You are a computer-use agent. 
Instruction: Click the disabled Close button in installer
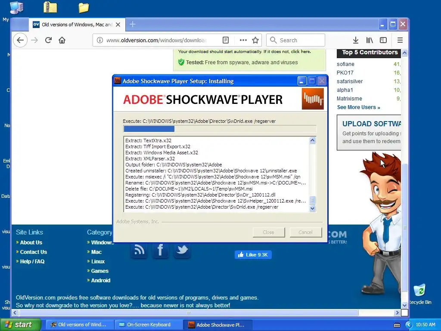click(x=269, y=232)
